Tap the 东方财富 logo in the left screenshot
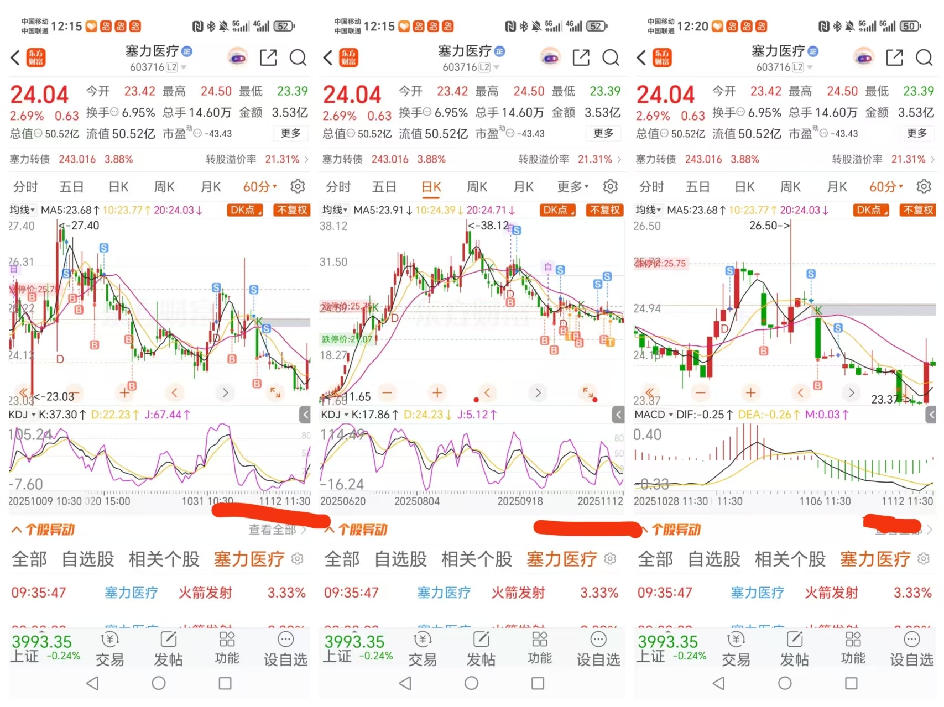 (36, 57)
